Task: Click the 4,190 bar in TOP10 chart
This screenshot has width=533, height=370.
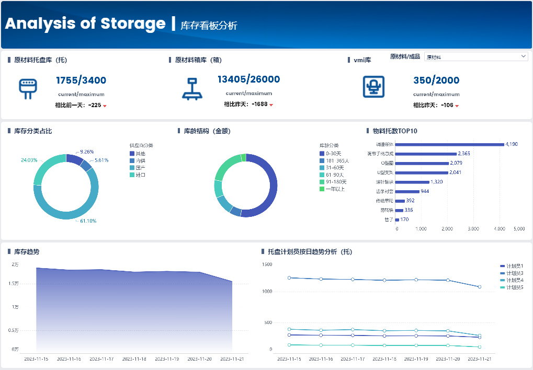Action: [x=449, y=144]
